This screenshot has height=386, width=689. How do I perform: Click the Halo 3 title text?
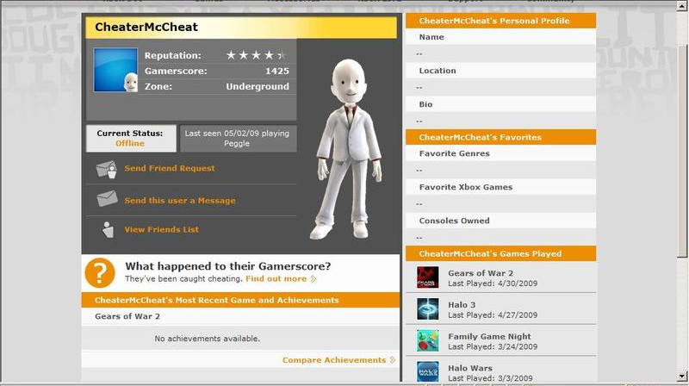[462, 305]
